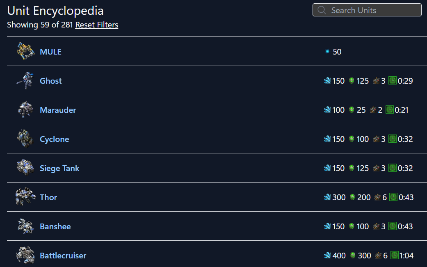Click the Banshee unit icon

click(25, 226)
